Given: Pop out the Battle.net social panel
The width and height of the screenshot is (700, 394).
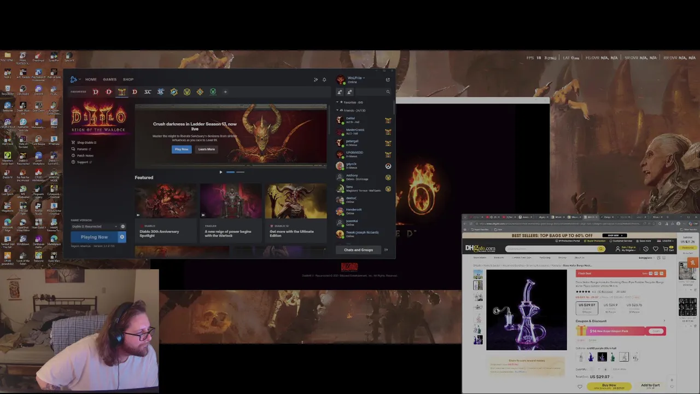Looking at the screenshot, I should point(388,79).
